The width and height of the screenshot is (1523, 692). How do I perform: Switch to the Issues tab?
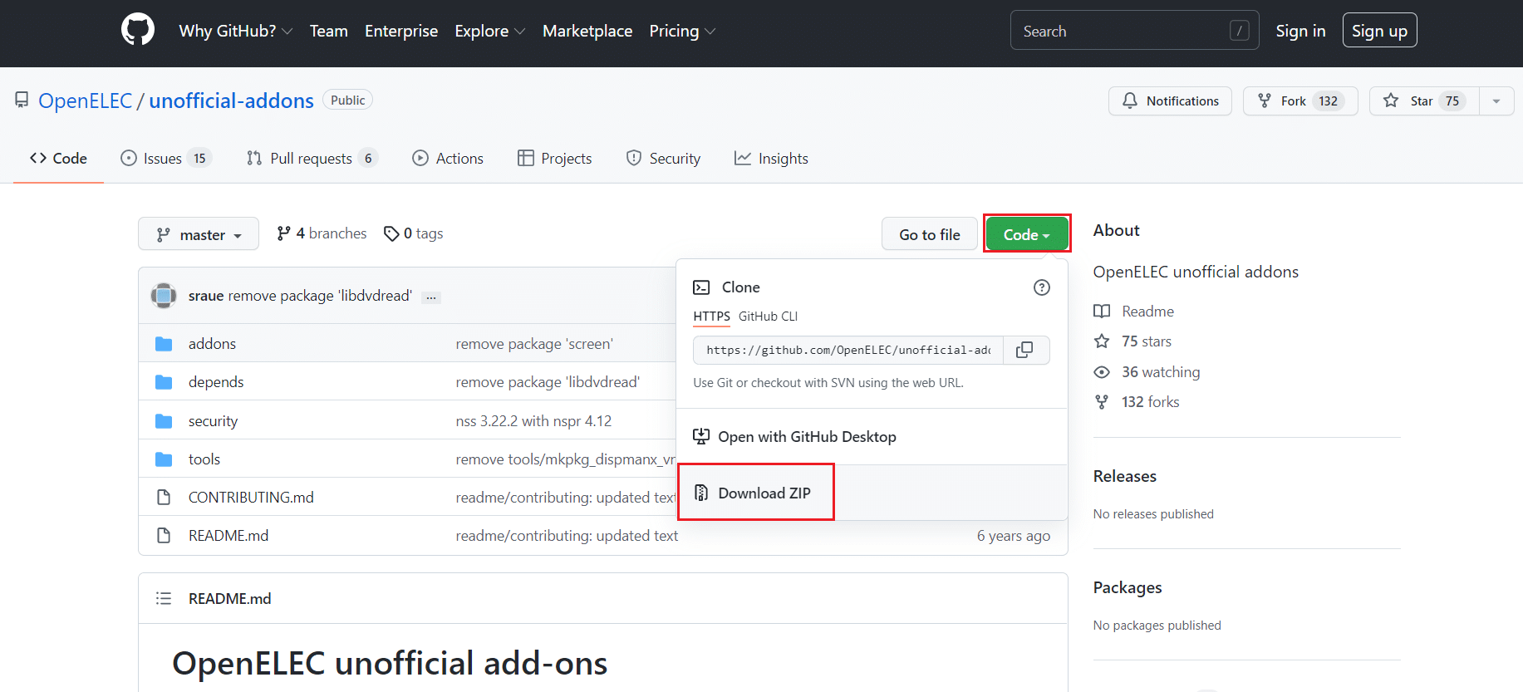tap(165, 158)
